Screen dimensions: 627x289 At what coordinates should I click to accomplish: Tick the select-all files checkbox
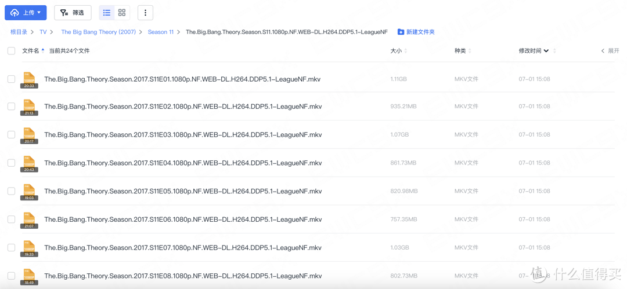coord(11,51)
